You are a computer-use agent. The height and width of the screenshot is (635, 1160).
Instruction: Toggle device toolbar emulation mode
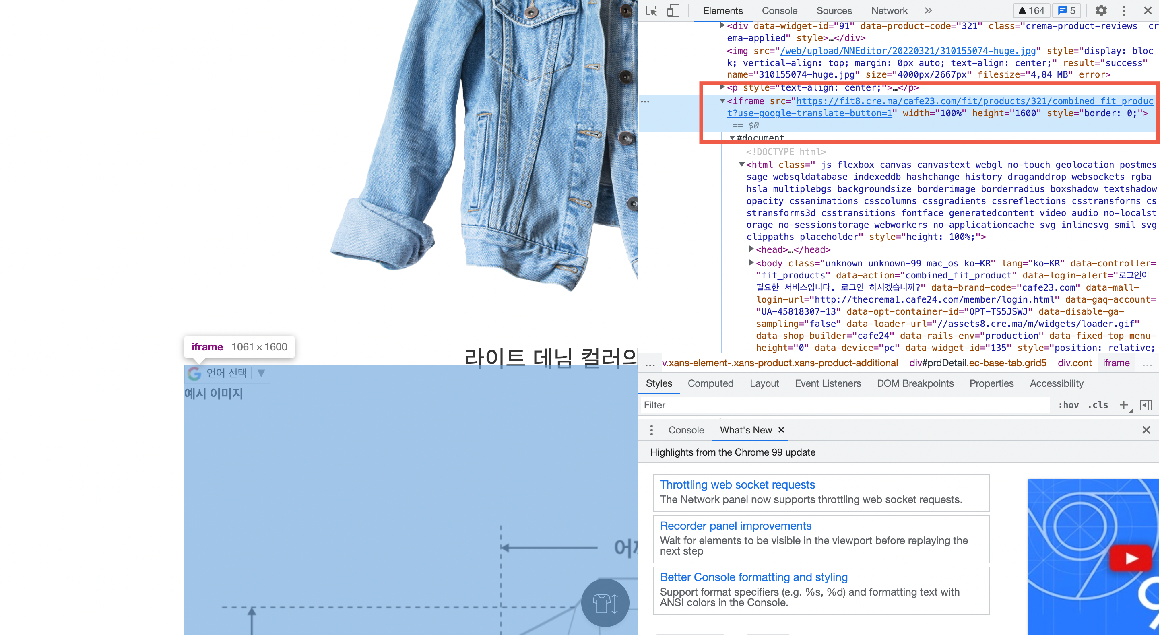pos(673,10)
